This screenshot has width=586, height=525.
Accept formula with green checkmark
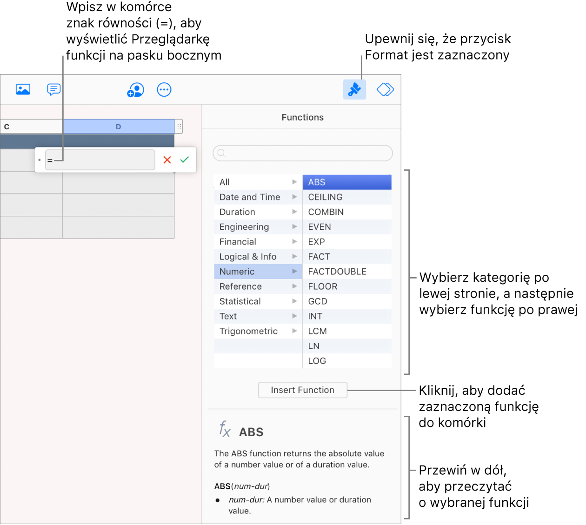click(x=185, y=160)
